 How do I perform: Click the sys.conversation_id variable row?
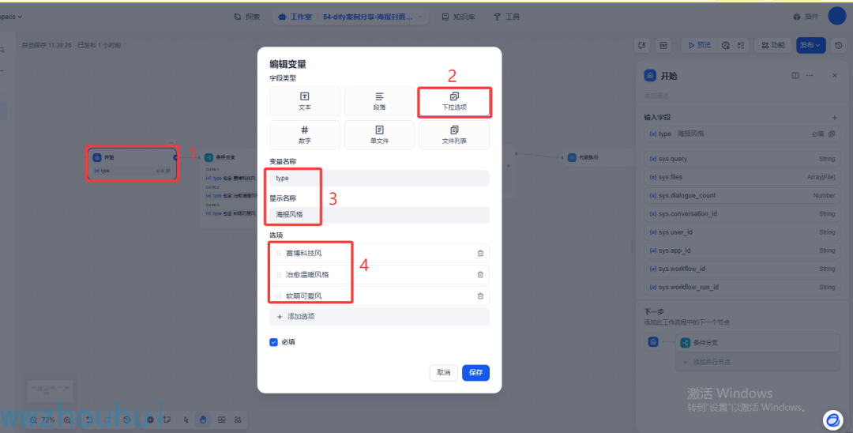[742, 214]
